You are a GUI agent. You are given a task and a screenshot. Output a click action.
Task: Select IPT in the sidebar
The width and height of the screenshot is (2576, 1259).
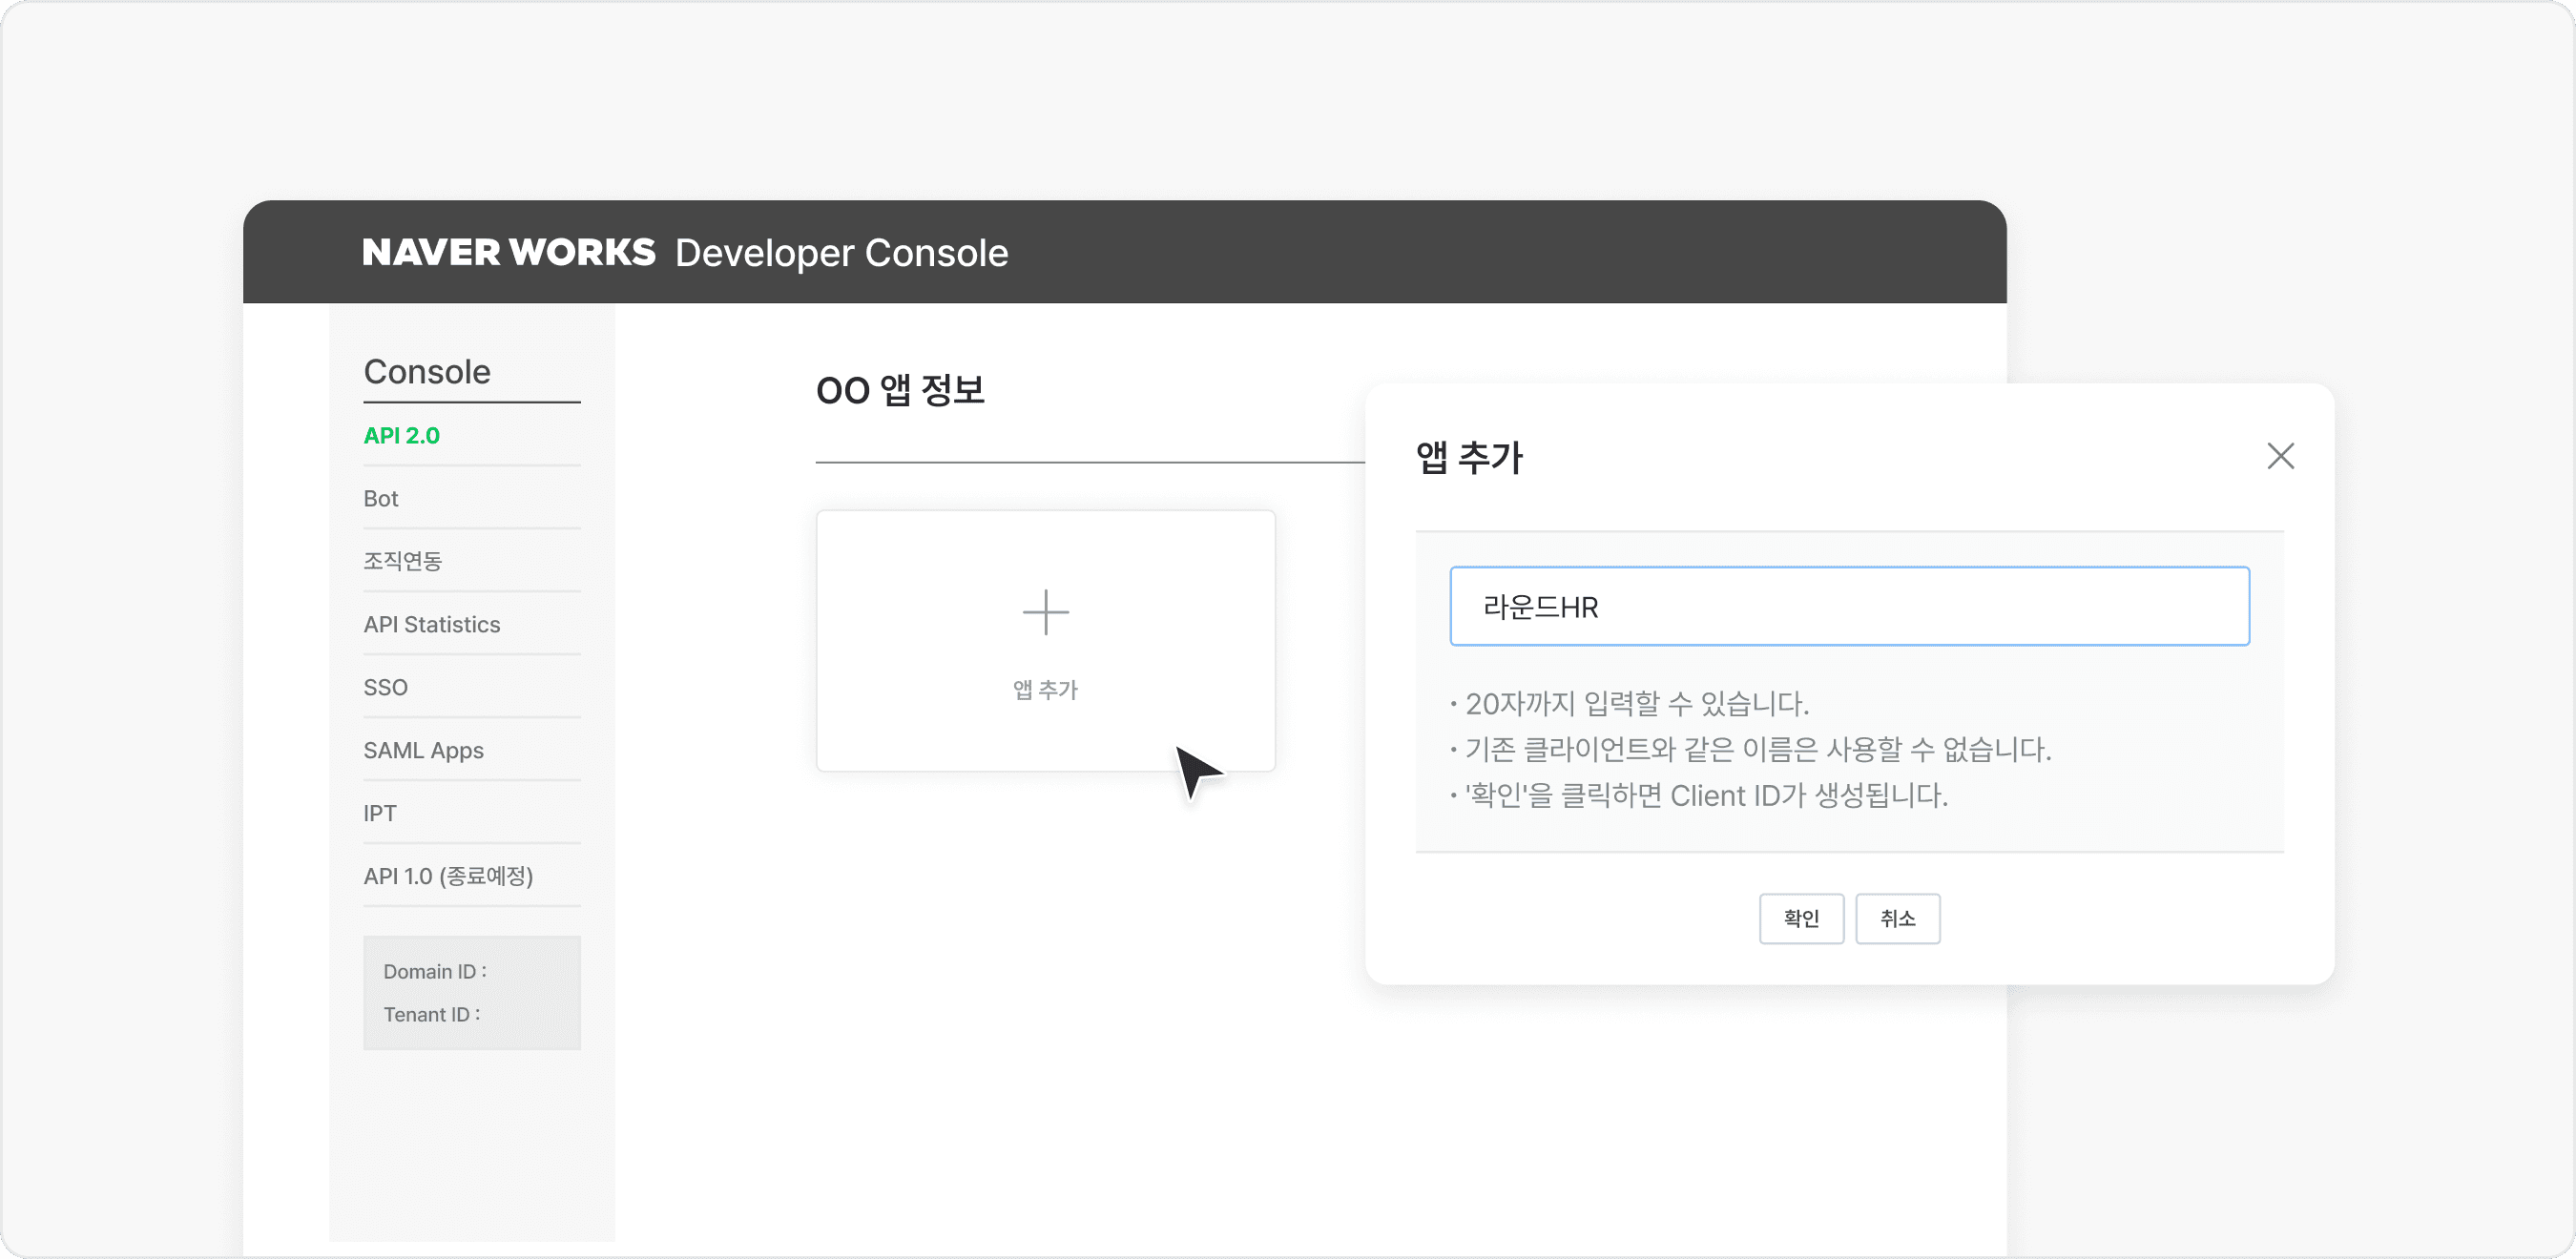379,813
